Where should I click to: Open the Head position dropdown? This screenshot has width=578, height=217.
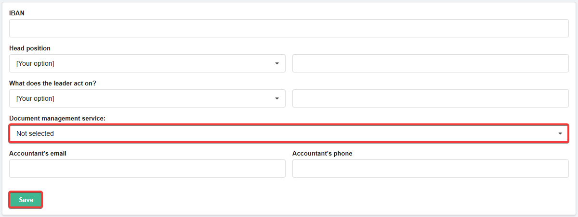147,63
